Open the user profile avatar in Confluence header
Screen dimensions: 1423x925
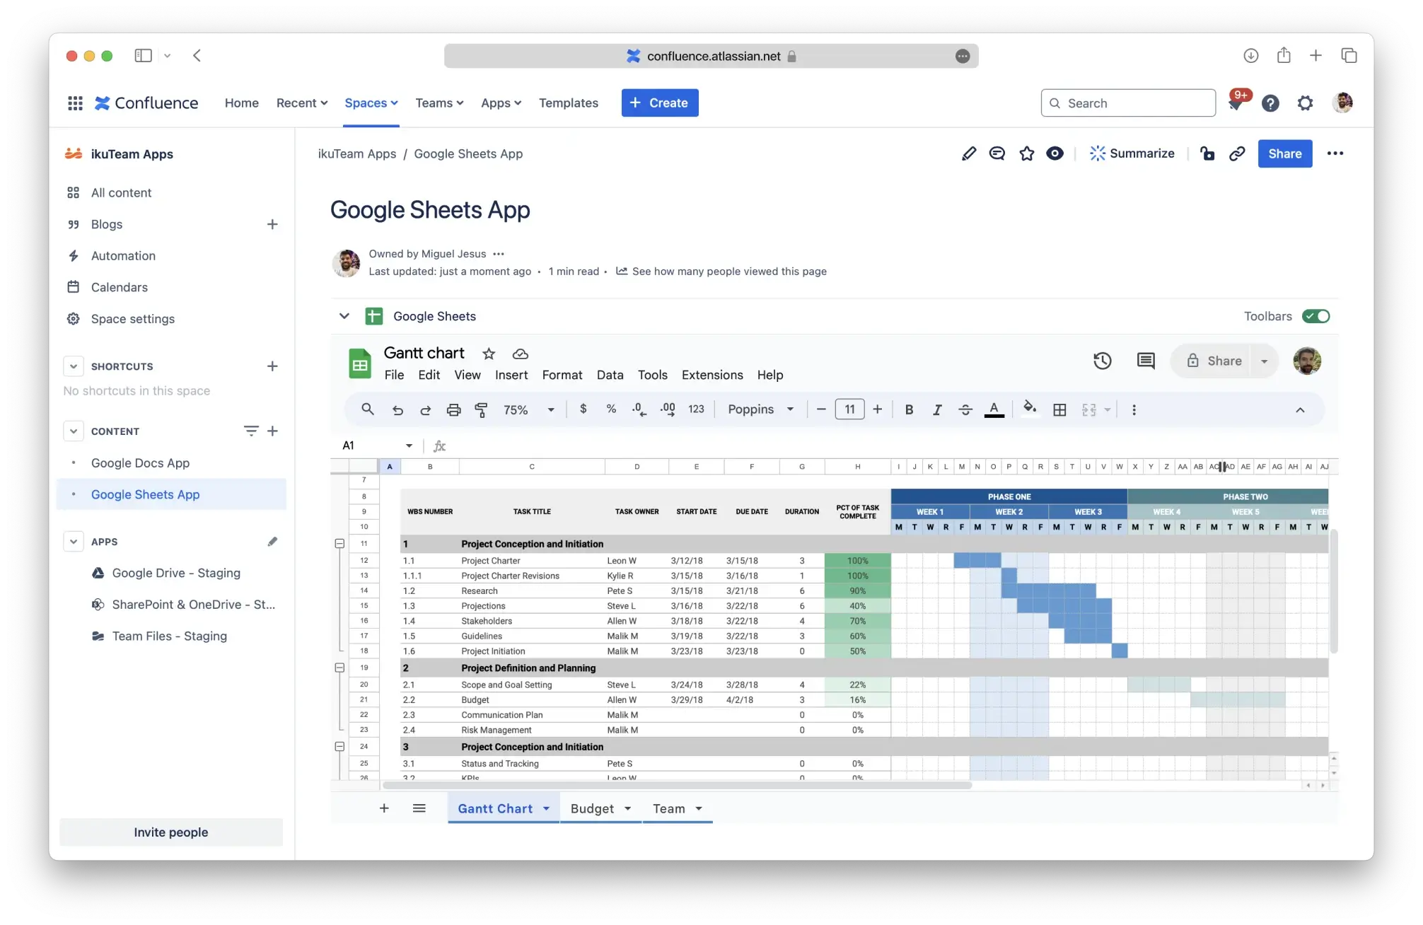tap(1342, 103)
